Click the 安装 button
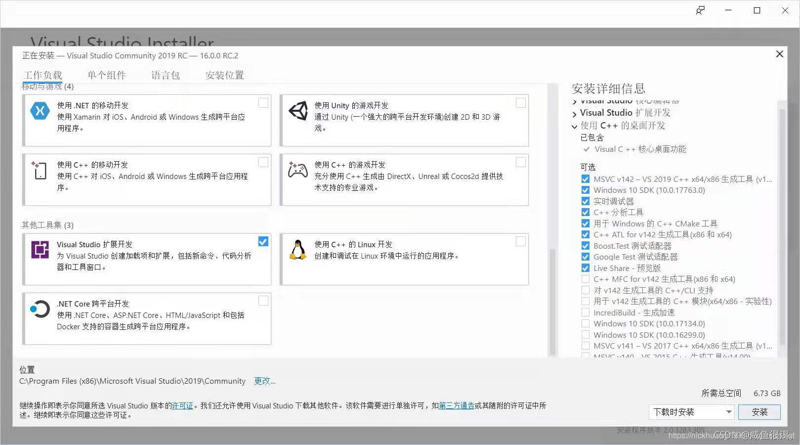The width and height of the screenshot is (800, 445). click(x=759, y=412)
